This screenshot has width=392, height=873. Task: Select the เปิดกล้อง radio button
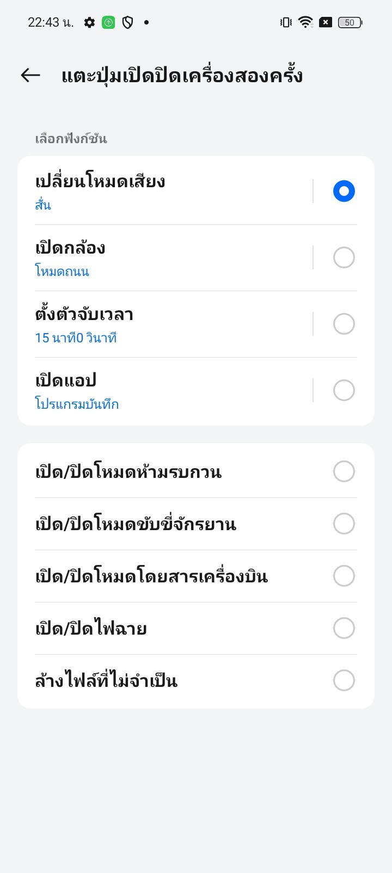tap(344, 257)
